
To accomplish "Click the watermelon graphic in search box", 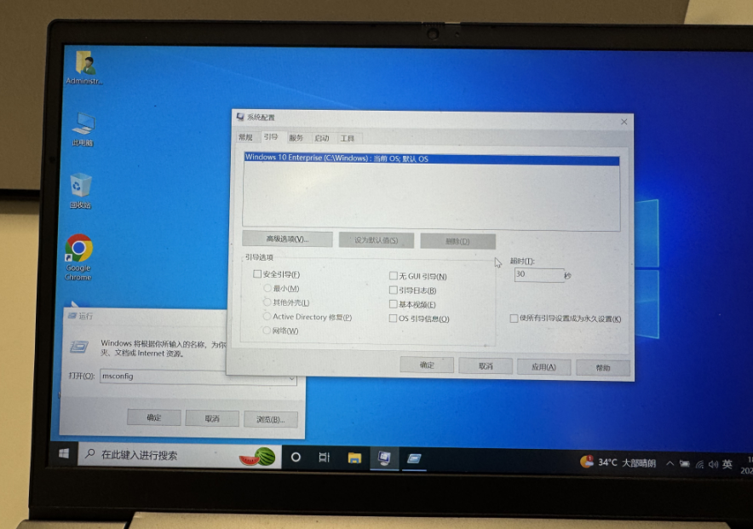I will coord(258,457).
